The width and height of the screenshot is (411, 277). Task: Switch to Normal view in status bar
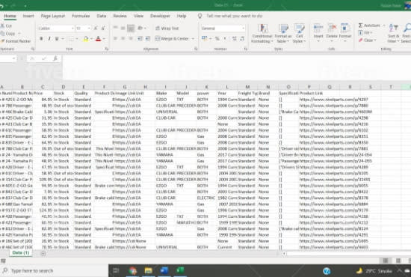[x=386, y=261]
